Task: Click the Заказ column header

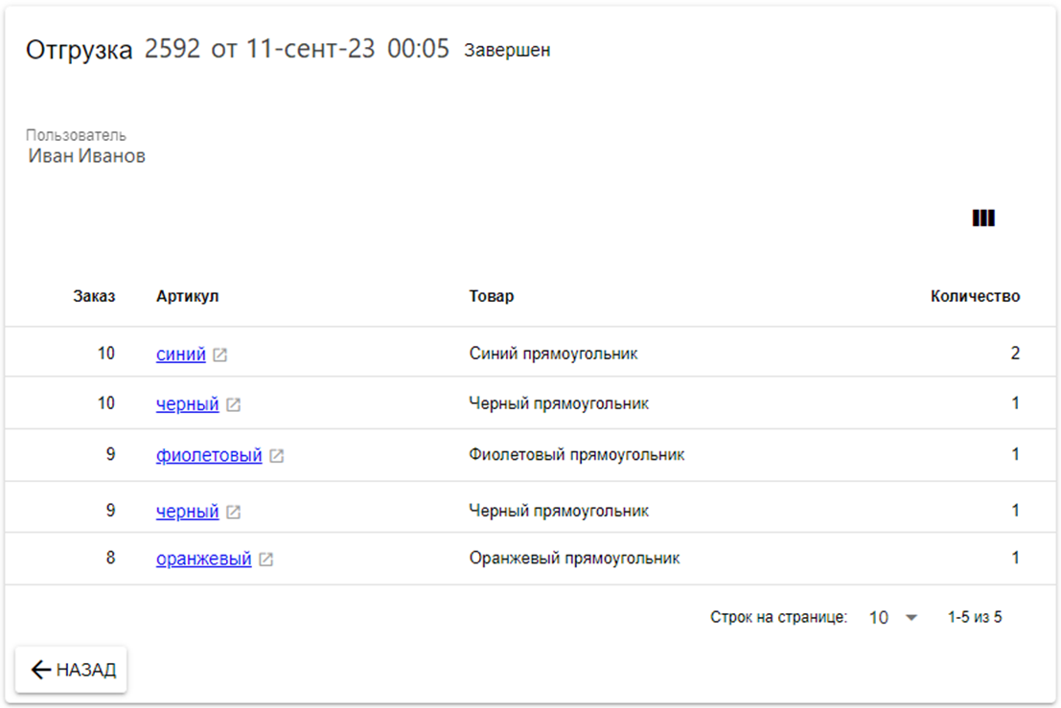Action: [x=94, y=296]
